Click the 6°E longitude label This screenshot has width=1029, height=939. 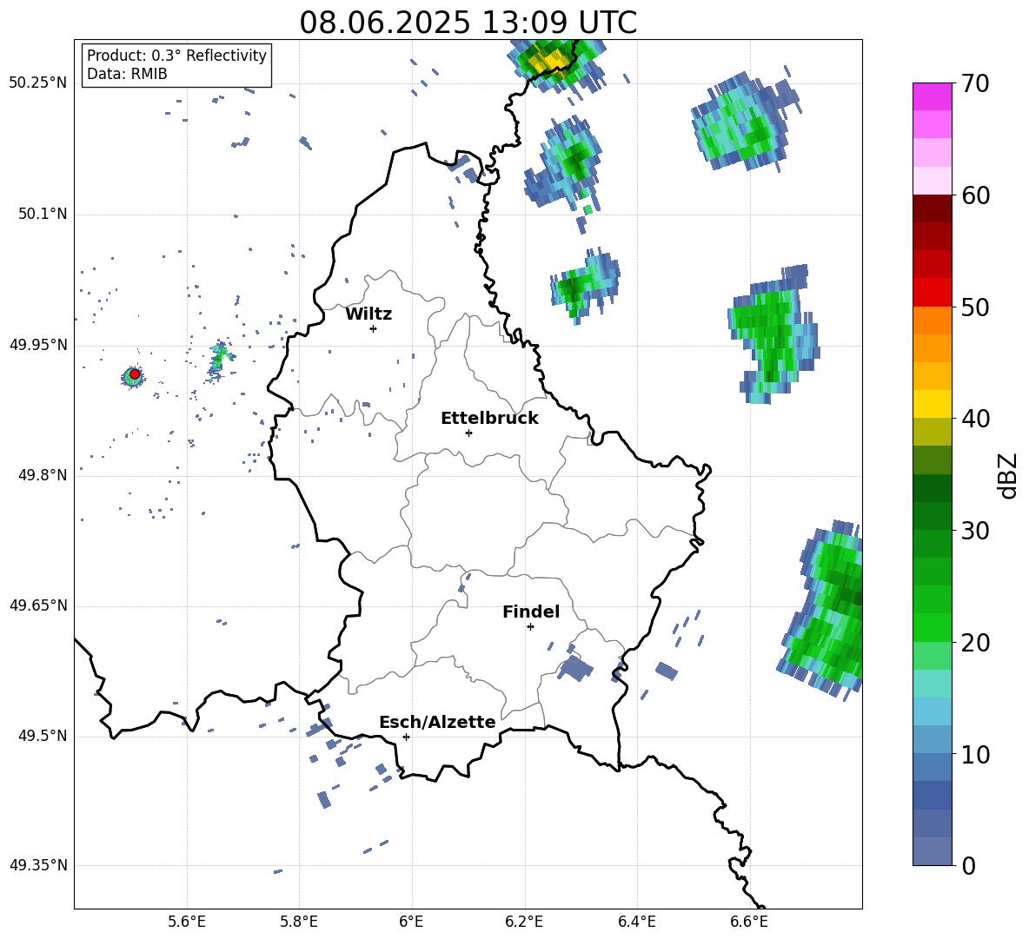click(411, 922)
